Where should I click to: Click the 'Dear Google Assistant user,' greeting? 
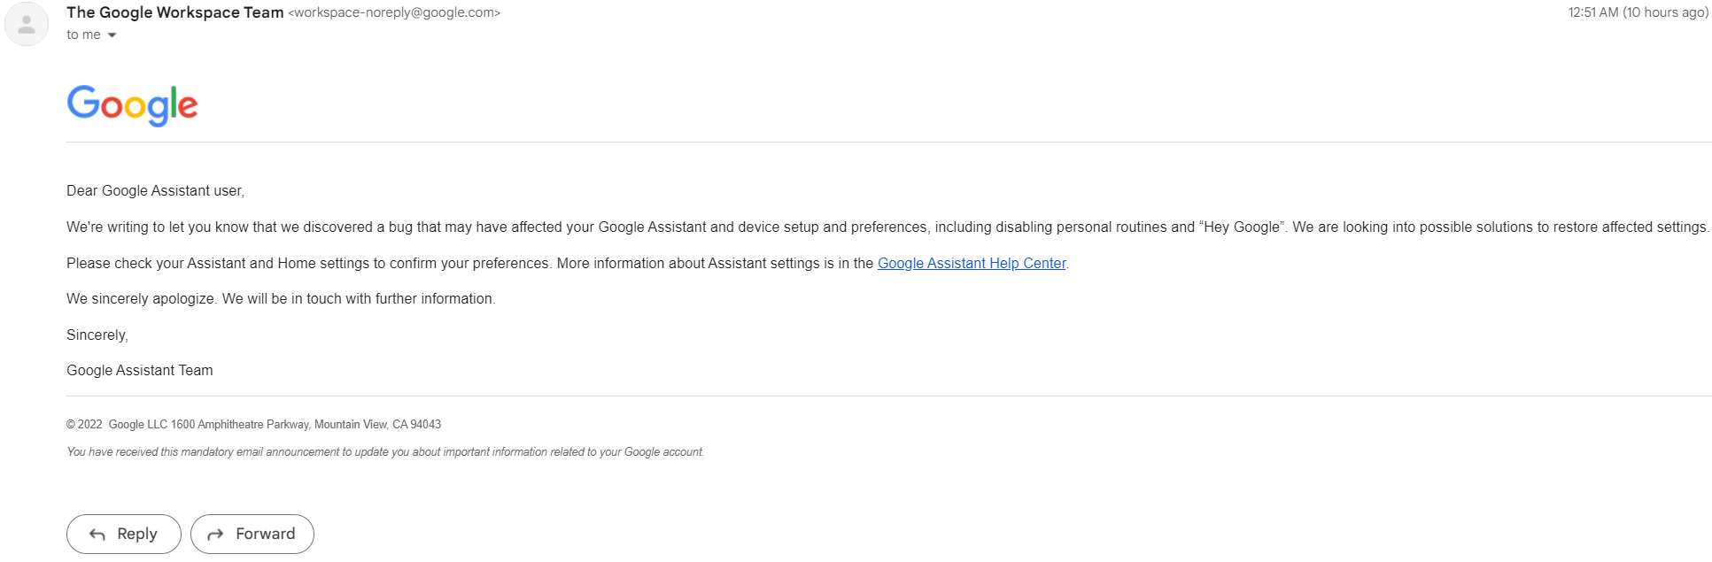click(155, 190)
